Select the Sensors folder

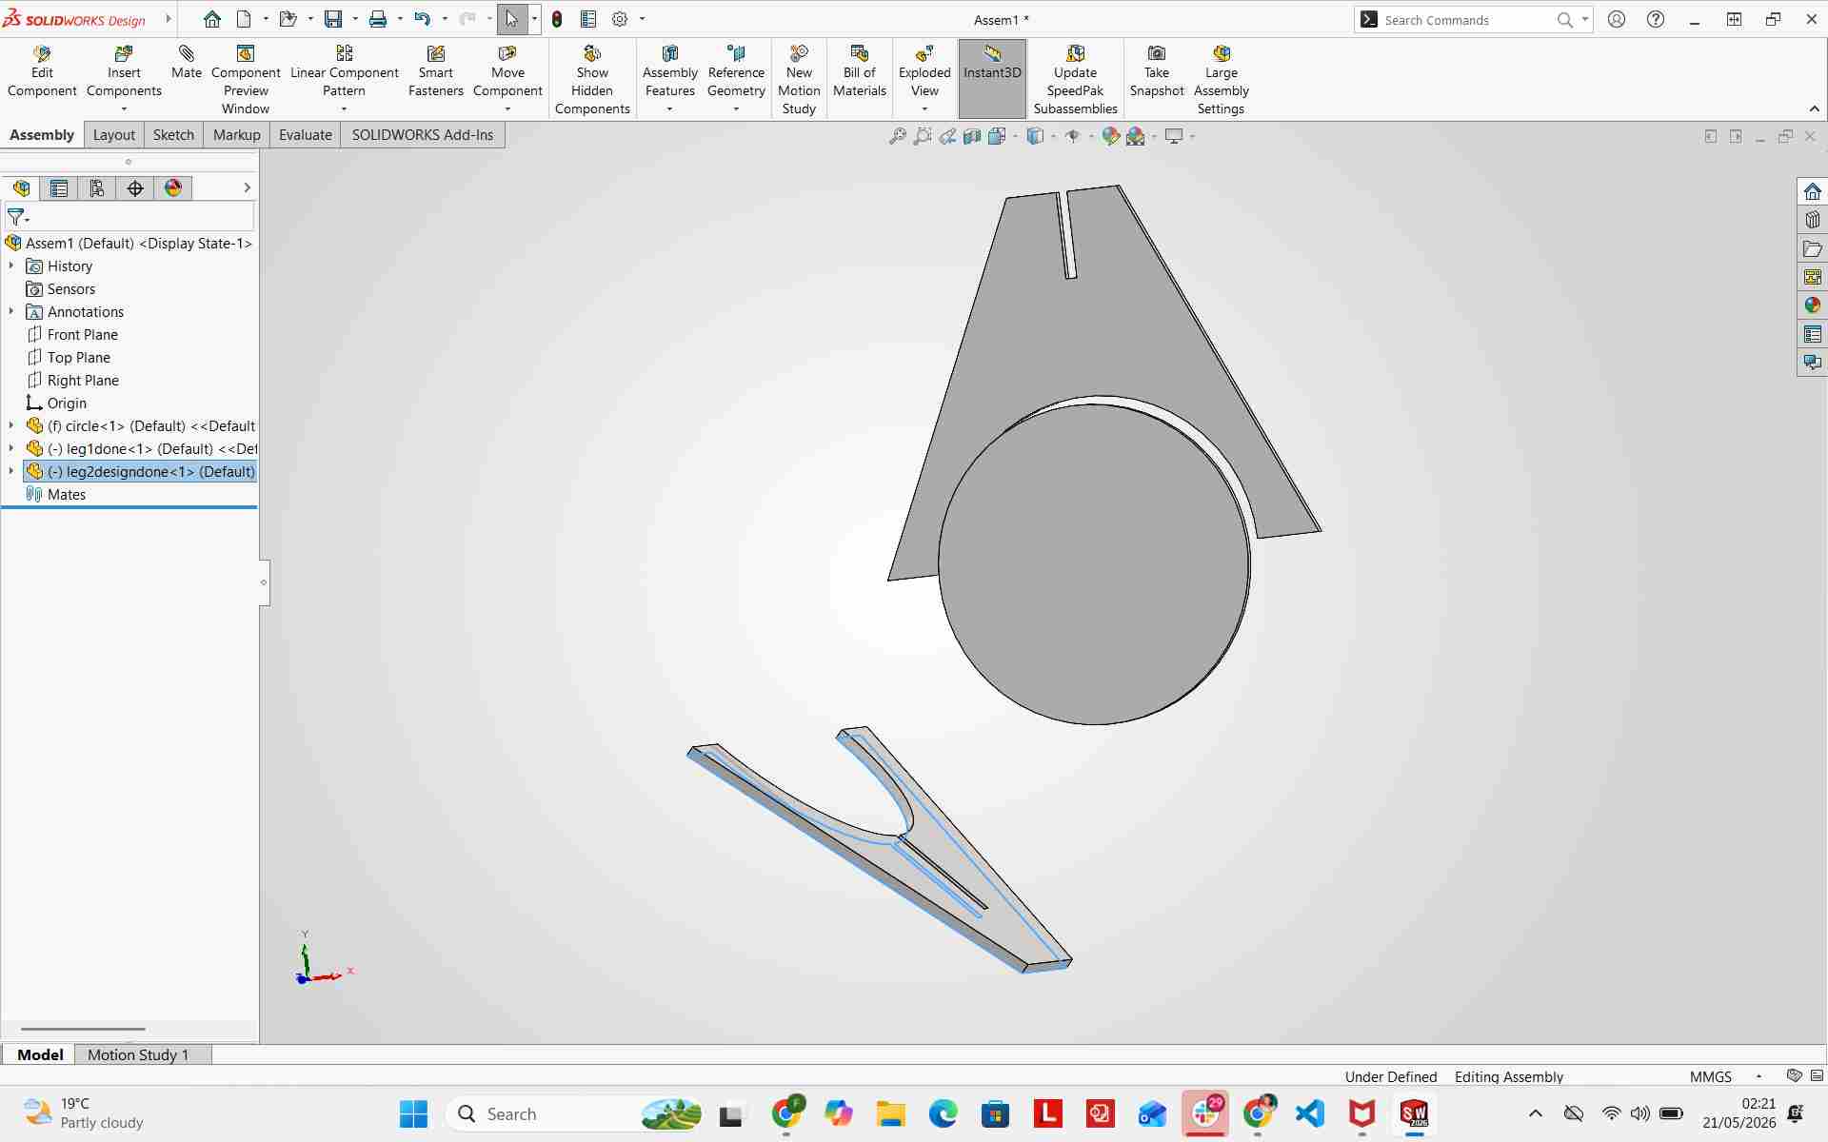coord(71,289)
